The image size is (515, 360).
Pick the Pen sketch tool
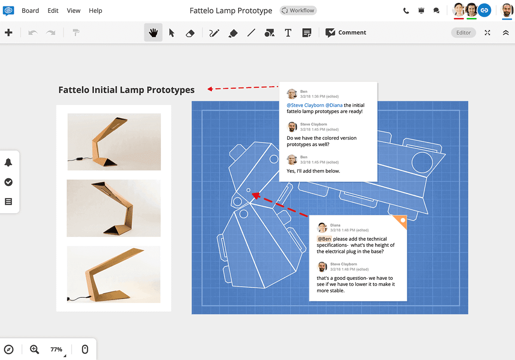(214, 32)
